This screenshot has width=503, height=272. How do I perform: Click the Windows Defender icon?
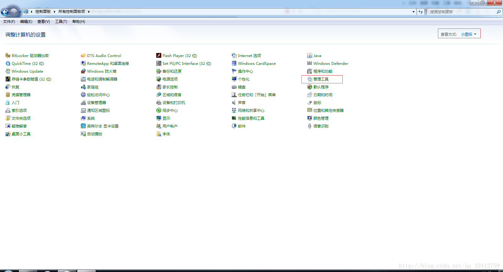[x=310, y=63]
